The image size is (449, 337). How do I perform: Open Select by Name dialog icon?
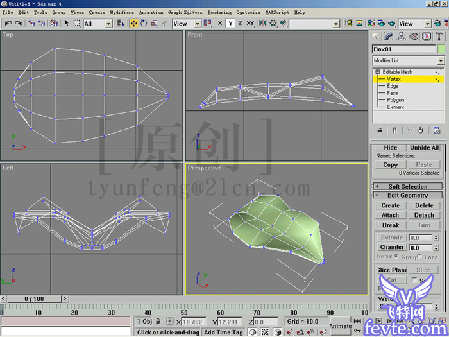point(121,24)
